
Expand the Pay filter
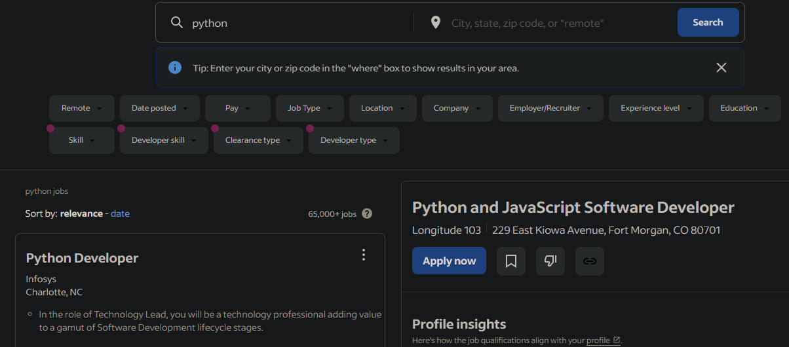tap(238, 108)
